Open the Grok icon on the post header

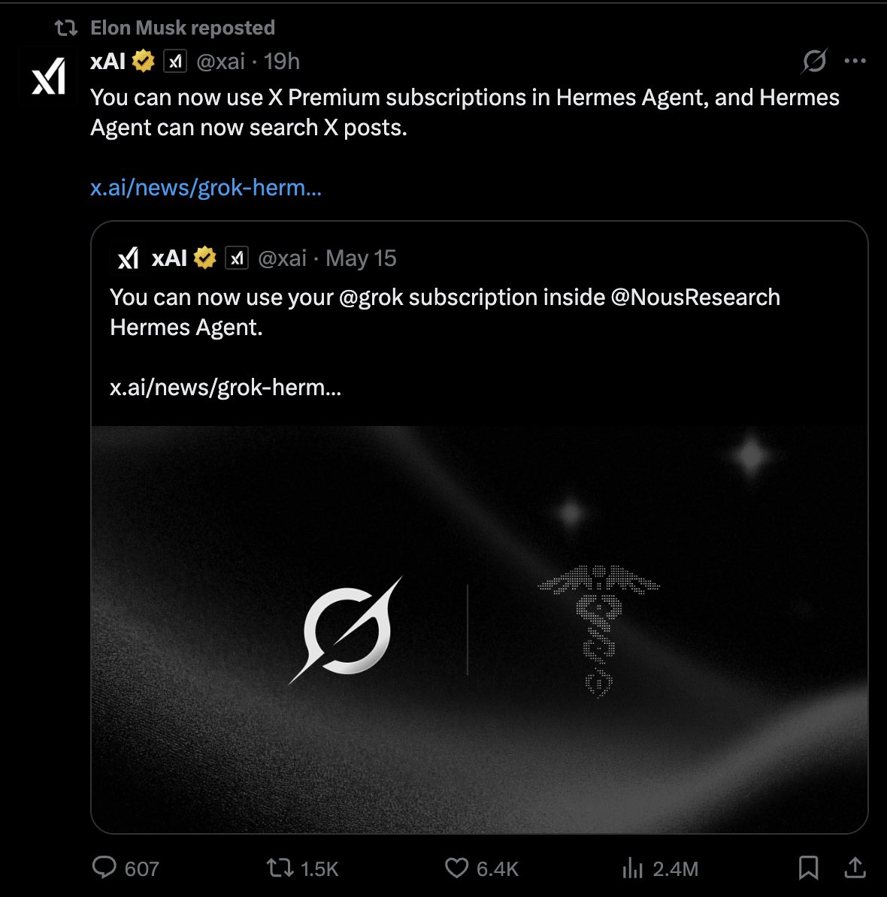814,61
